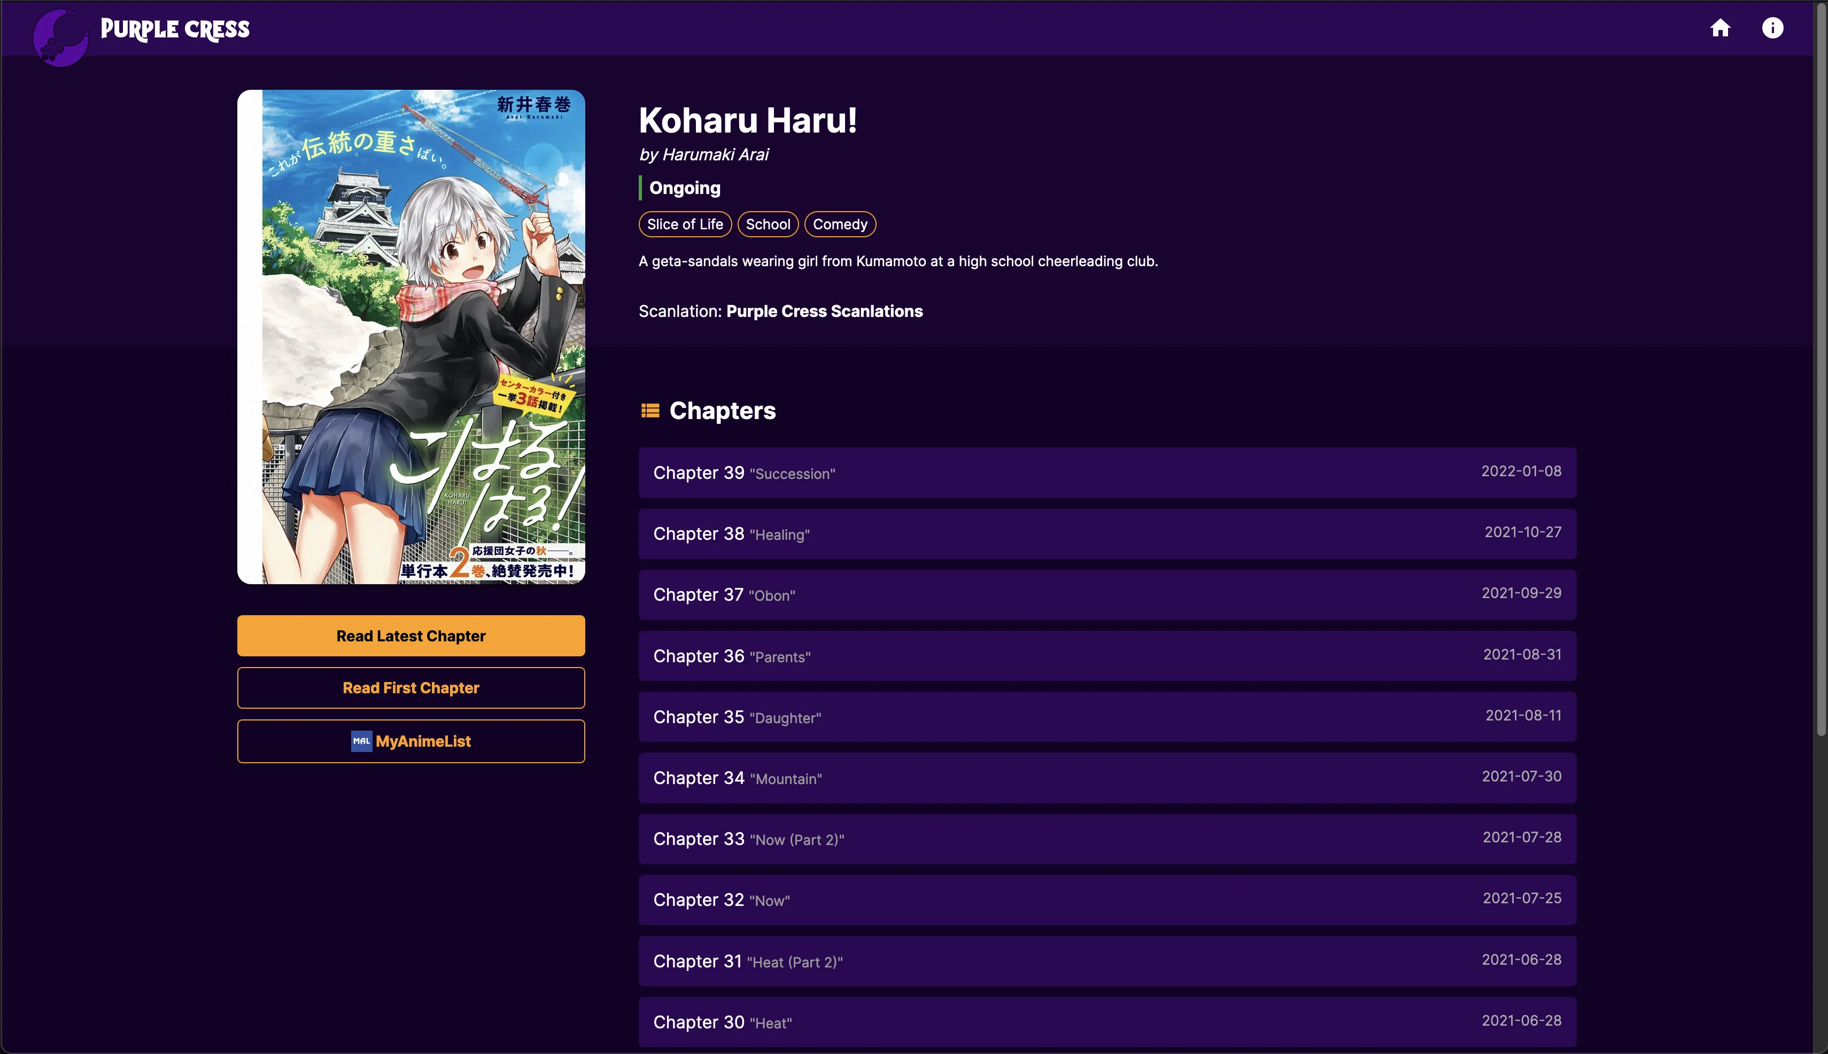Click the Koharu Haru! cover image
The height and width of the screenshot is (1054, 1828).
(410, 336)
